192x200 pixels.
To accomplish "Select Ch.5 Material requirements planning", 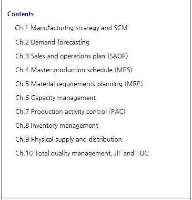I will pos(79,84).
